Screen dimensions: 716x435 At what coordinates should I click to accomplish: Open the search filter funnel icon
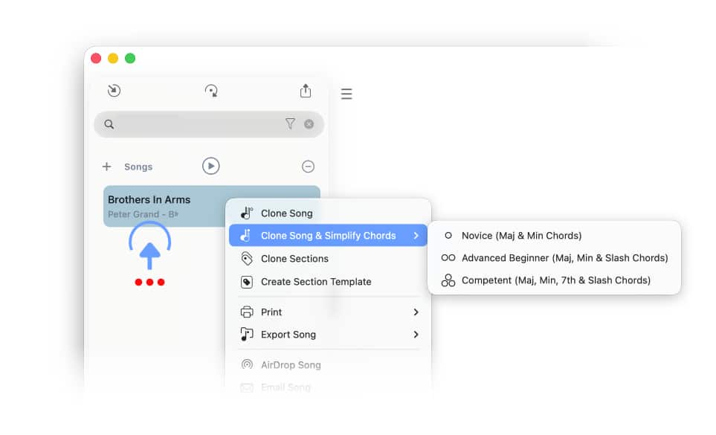pyautogui.click(x=290, y=123)
